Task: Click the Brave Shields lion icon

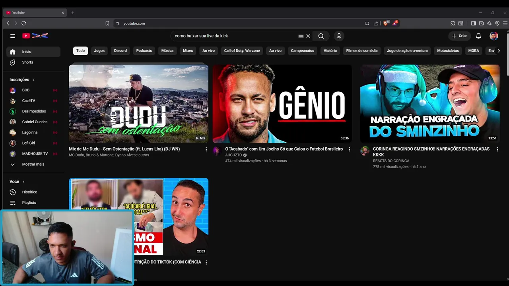Action: click(x=385, y=23)
